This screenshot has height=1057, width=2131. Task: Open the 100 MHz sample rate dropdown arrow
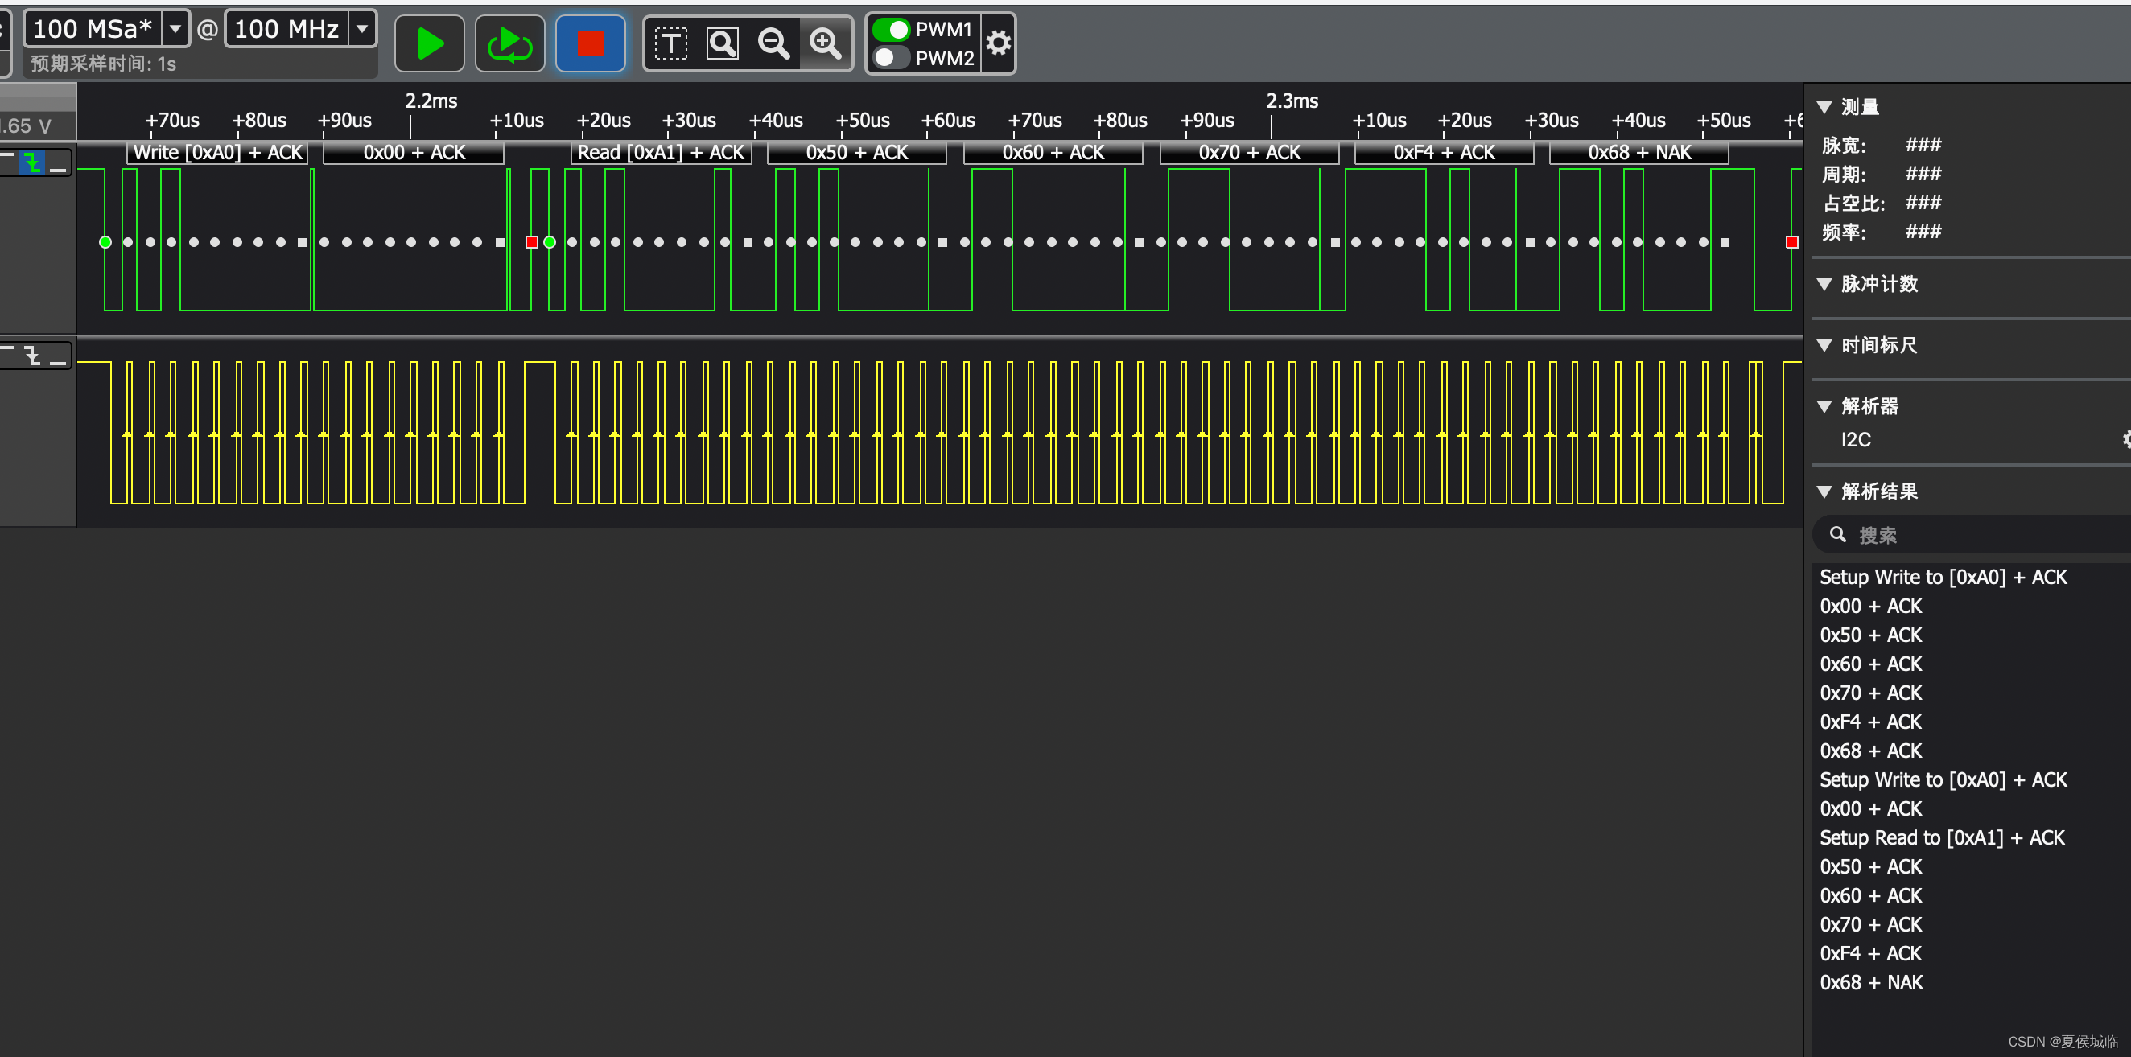[x=361, y=29]
